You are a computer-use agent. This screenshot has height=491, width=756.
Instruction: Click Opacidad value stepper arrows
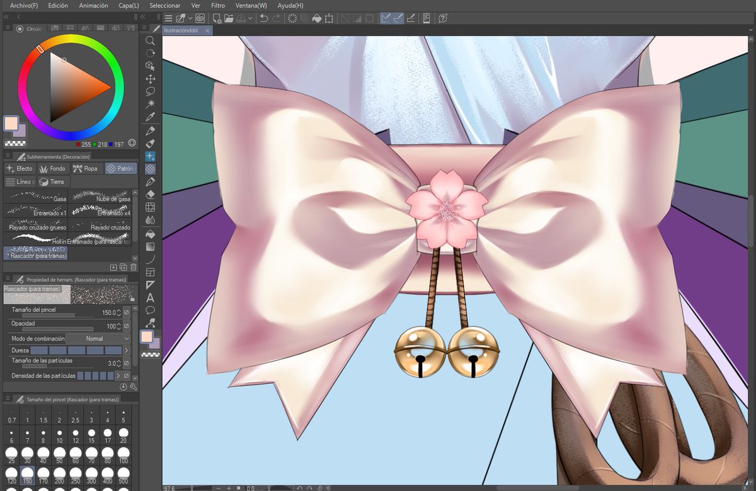[119, 326]
